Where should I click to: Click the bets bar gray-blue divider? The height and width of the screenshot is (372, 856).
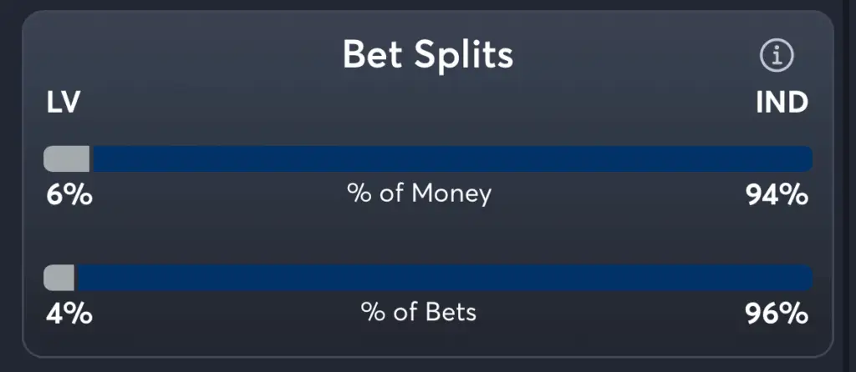click(74, 278)
